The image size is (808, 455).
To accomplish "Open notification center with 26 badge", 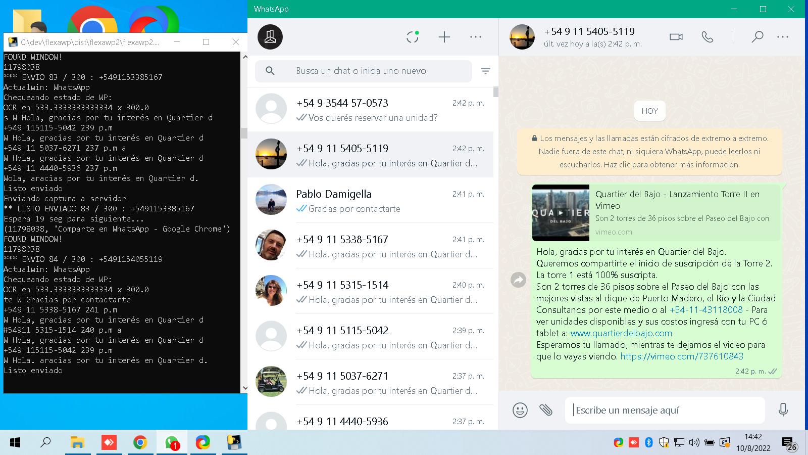I will (x=789, y=444).
